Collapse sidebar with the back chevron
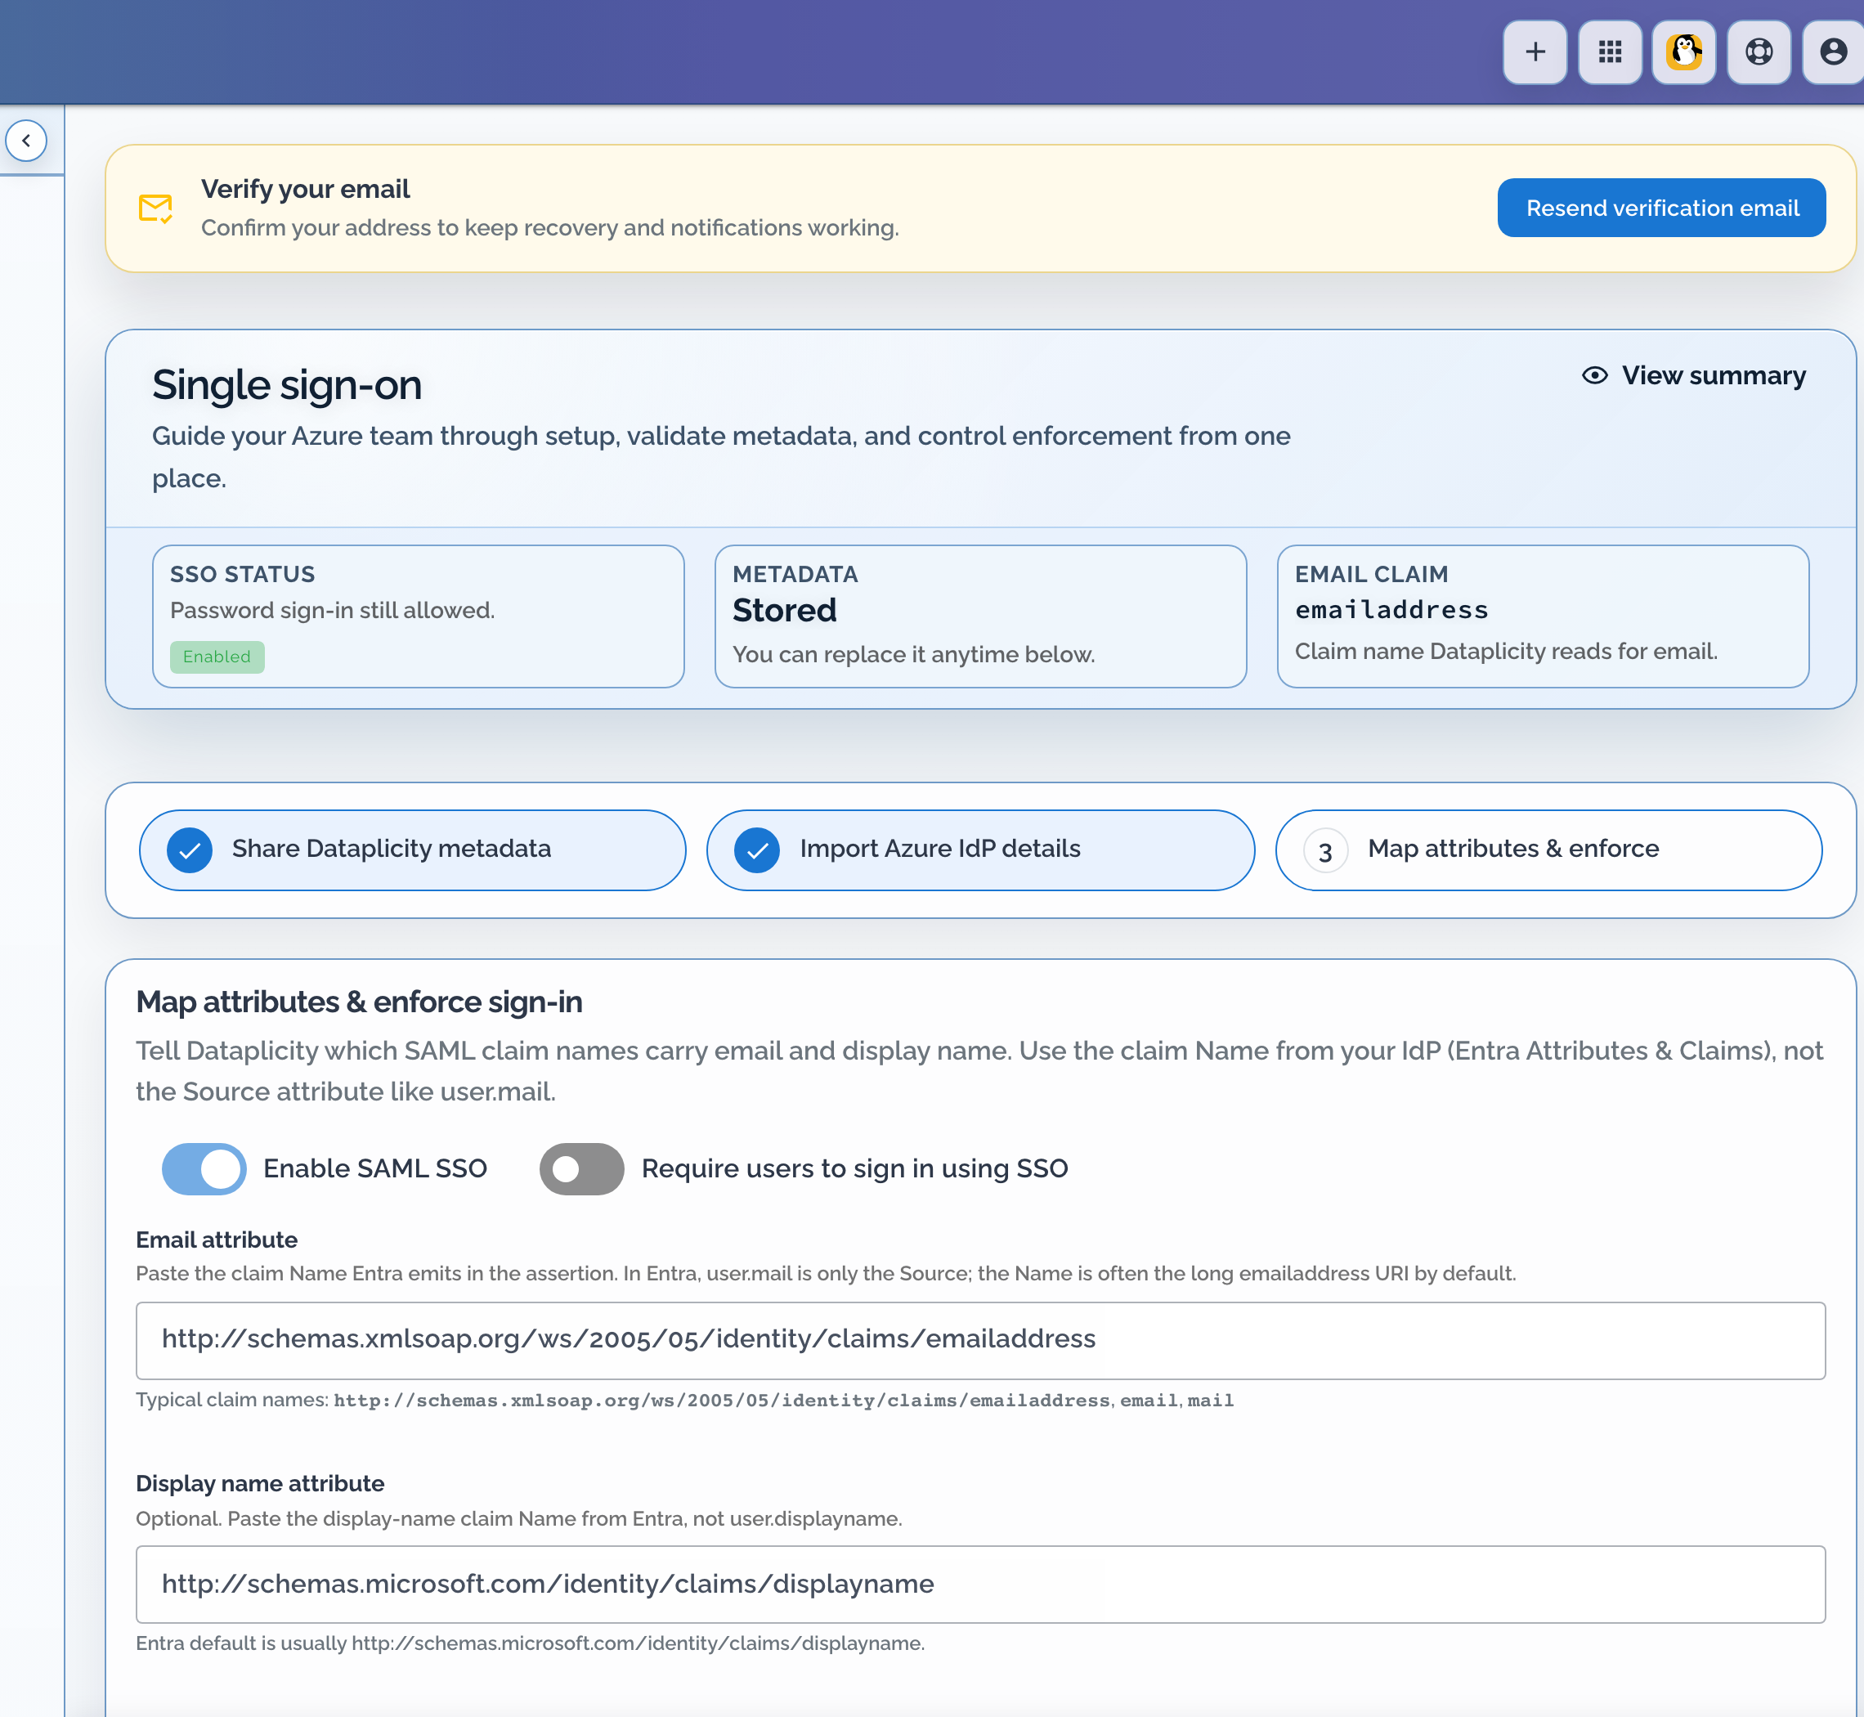Image resolution: width=1864 pixels, height=1717 pixels. coord(26,141)
